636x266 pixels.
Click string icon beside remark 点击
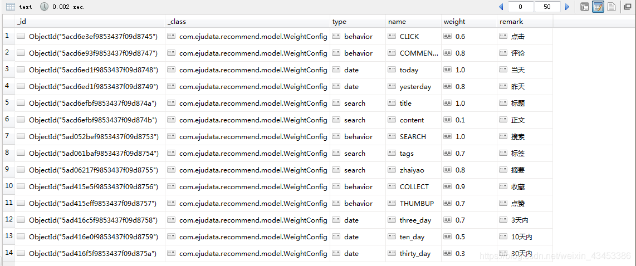[x=503, y=37]
